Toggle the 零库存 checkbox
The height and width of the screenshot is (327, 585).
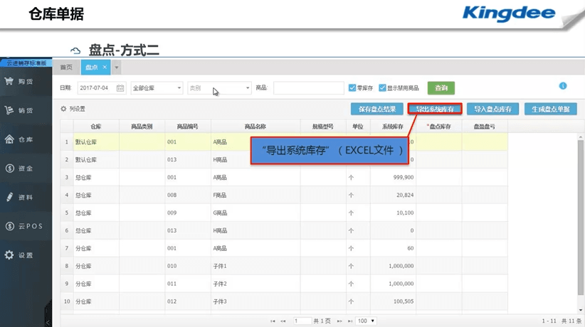(352, 87)
